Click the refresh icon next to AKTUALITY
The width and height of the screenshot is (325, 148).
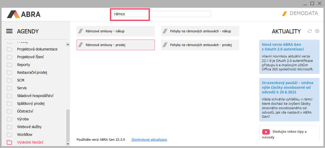point(309,31)
